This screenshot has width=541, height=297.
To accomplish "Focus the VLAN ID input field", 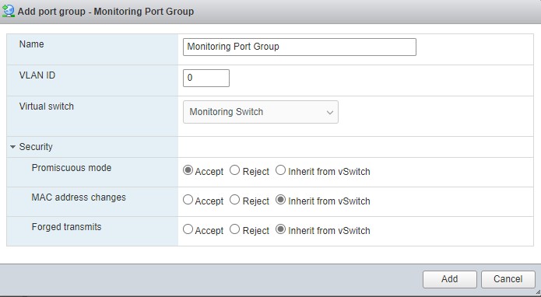I will coord(206,78).
